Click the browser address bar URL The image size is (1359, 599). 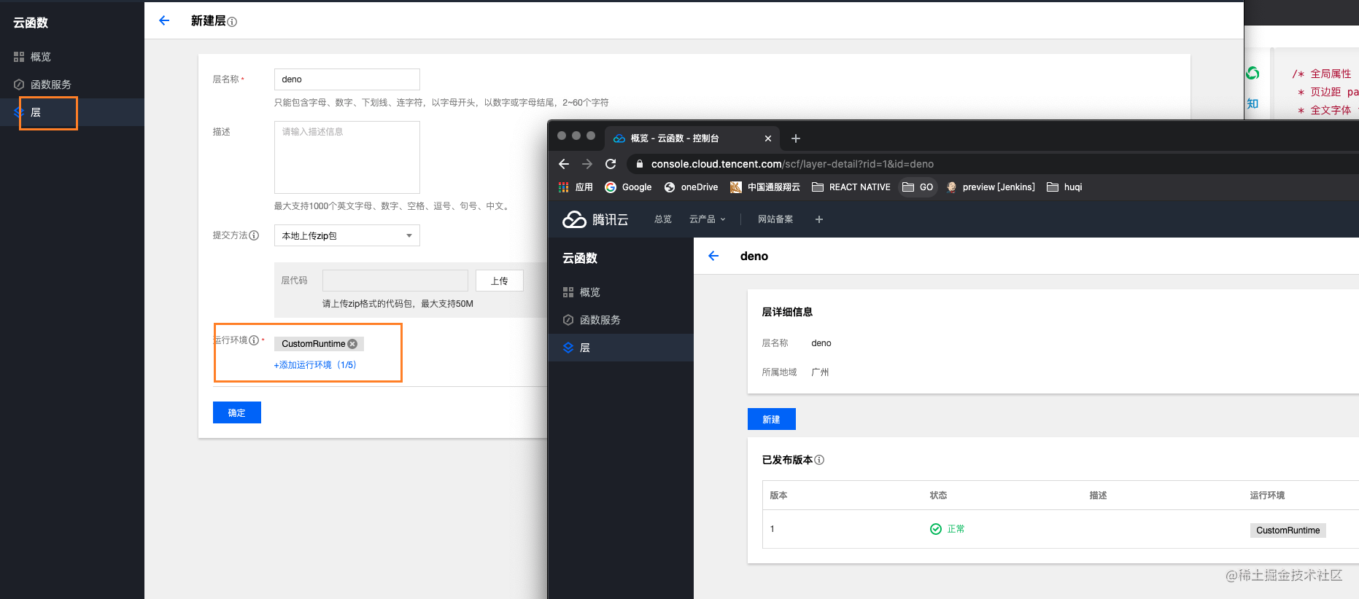pos(792,164)
